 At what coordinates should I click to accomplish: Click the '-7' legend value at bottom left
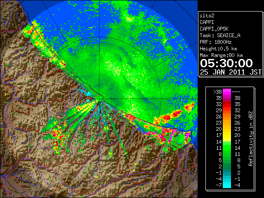pos(219,185)
